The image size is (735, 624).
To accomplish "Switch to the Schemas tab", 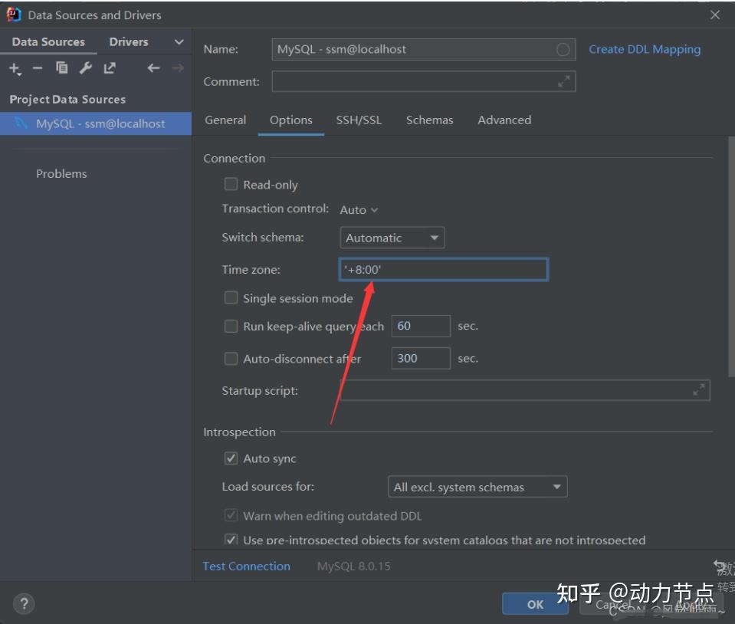I will point(429,120).
